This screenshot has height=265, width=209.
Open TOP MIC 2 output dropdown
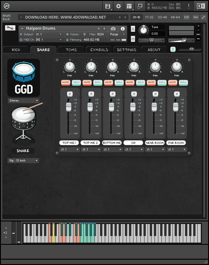[91, 150]
